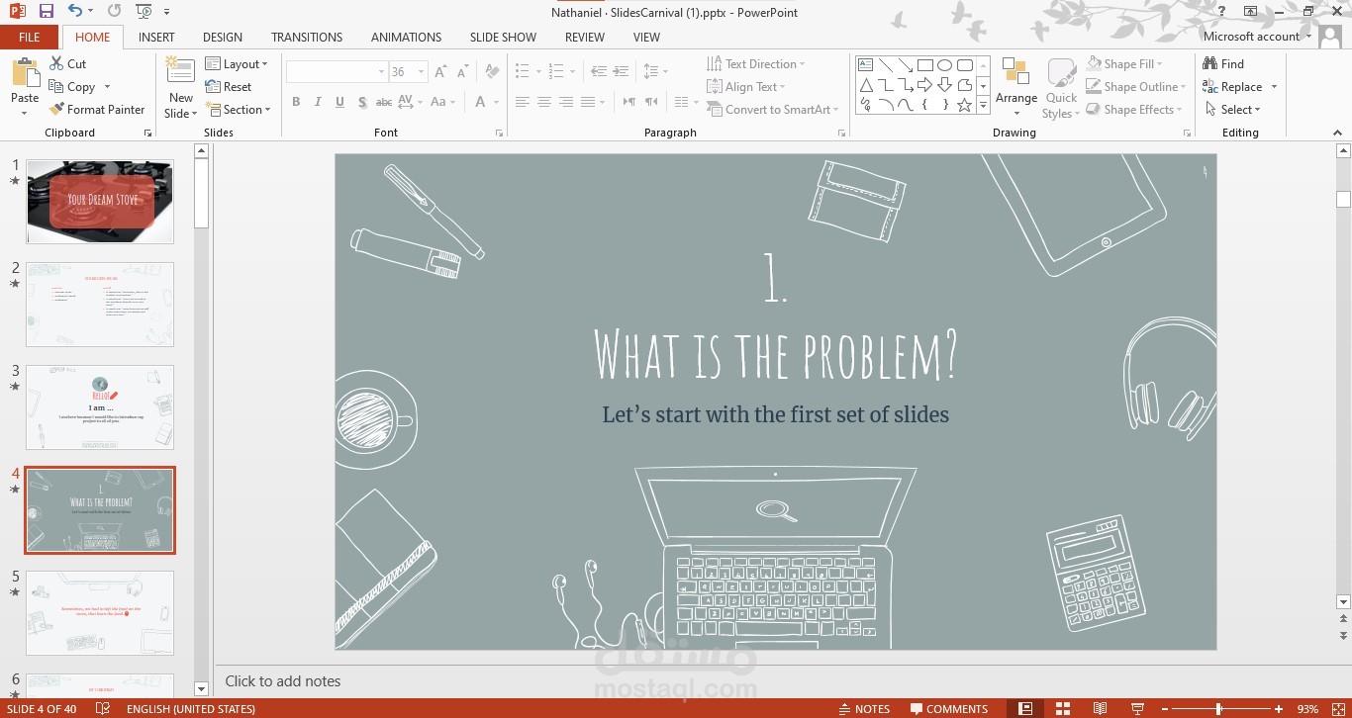Viewport: 1352px width, 718px height.
Task: Open the font name combo box
Action: (x=337, y=72)
